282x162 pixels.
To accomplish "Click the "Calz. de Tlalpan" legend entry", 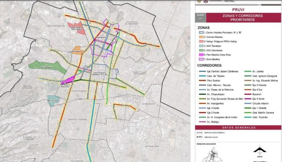I will click(x=212, y=76).
